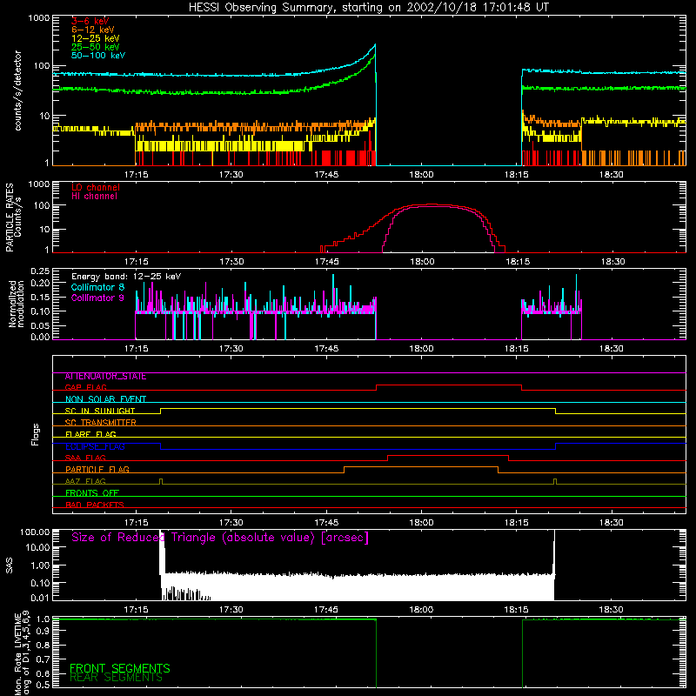Click the HESSI Observing Summary title text
Viewport: 696px width, 696px height.
[x=368, y=8]
